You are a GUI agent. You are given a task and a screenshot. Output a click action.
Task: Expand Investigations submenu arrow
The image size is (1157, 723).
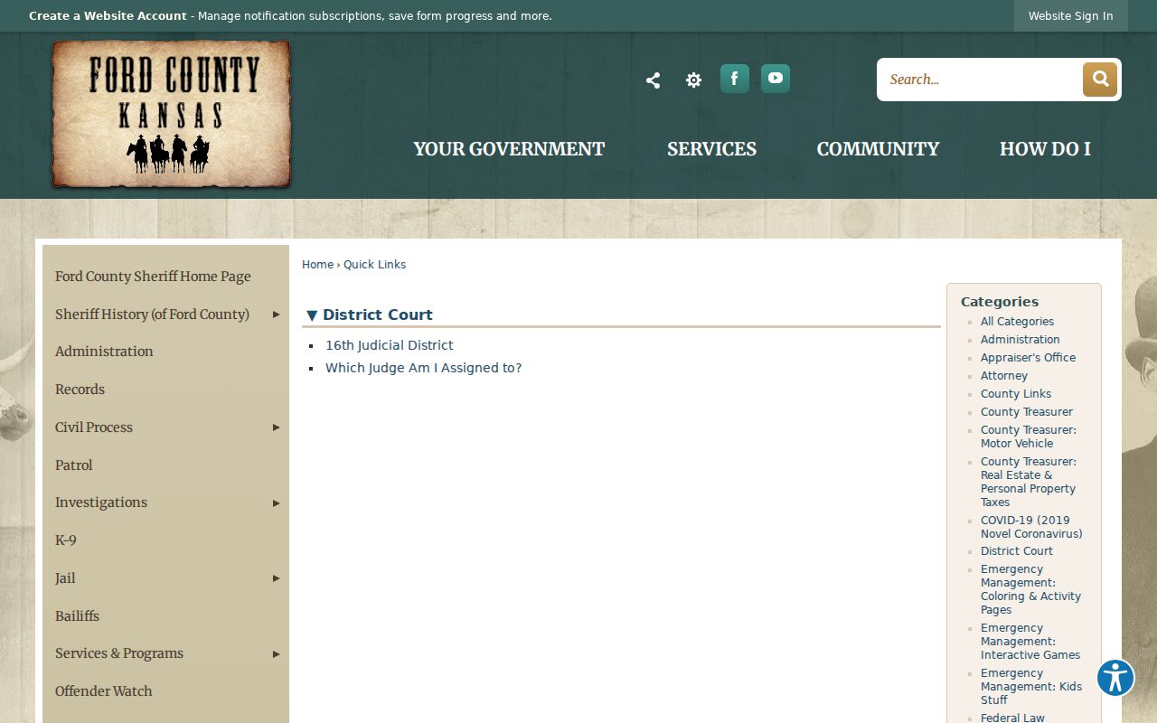click(x=277, y=502)
